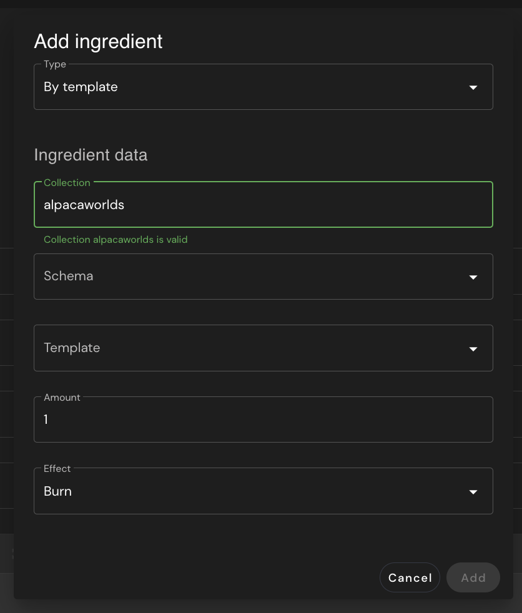The height and width of the screenshot is (613, 522).
Task: Select the Collection input containing alpacaworlds
Action: pyautogui.click(x=263, y=204)
